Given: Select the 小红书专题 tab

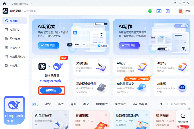Looking at the screenshot, I should (x=140, y=104).
